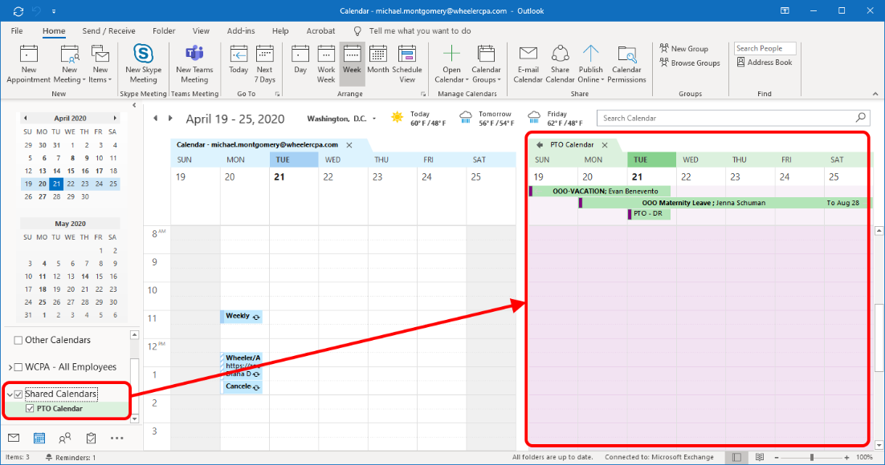This screenshot has width=885, height=465.
Task: Switch to Normal view in status bar
Action: click(x=736, y=457)
